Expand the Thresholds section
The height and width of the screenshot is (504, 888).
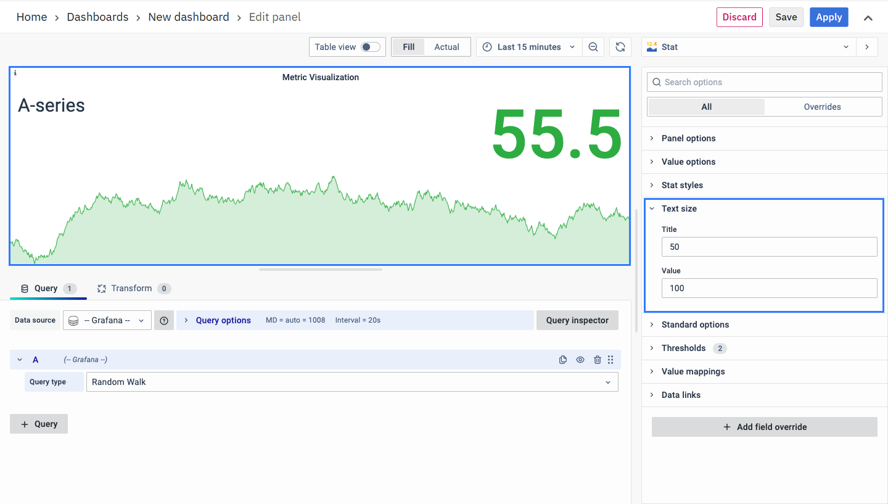pyautogui.click(x=683, y=348)
